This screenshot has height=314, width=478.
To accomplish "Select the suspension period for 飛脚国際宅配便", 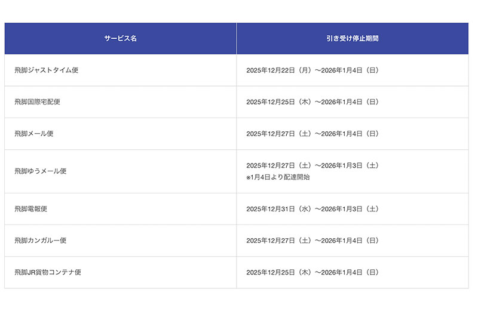I will [x=312, y=102].
